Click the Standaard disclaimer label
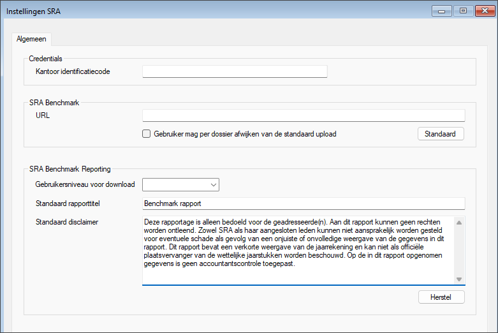Viewport: 498px width, 333px height. click(x=67, y=222)
